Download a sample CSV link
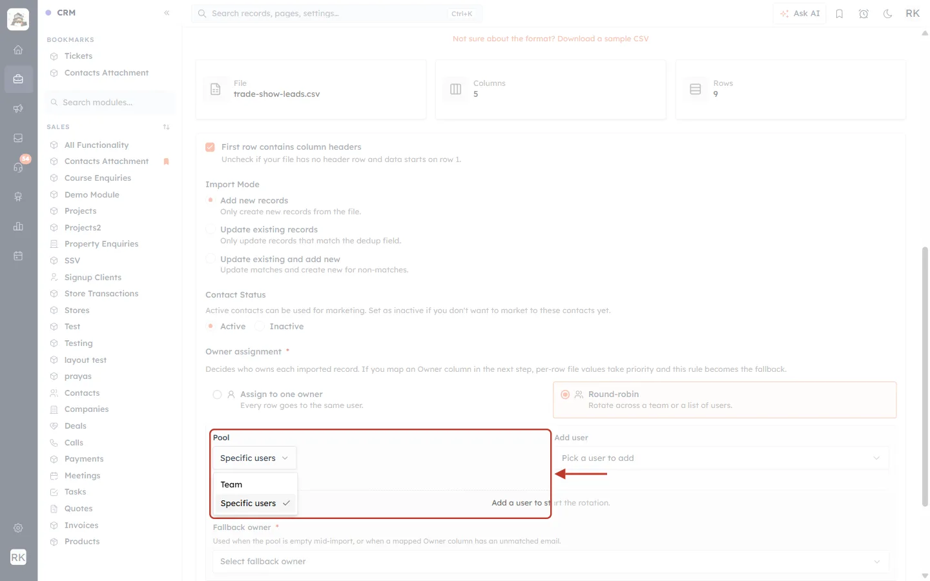Screen dimensions: 930x581 (x=603, y=39)
